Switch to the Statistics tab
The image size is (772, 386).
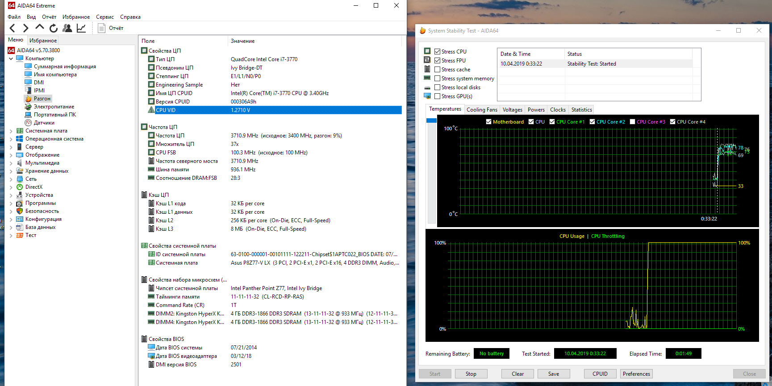(581, 110)
